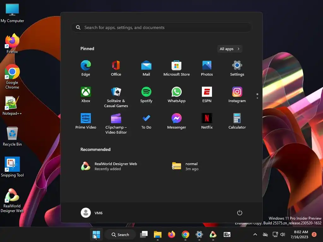Switch to Google Chrome on the taskbar

pos(185,234)
